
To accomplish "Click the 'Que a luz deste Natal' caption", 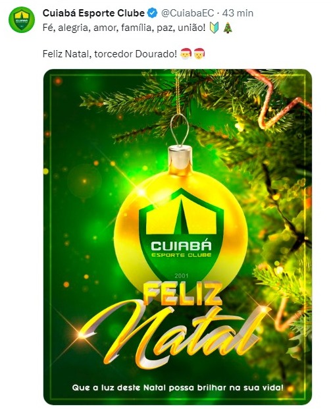I will [x=178, y=387].
